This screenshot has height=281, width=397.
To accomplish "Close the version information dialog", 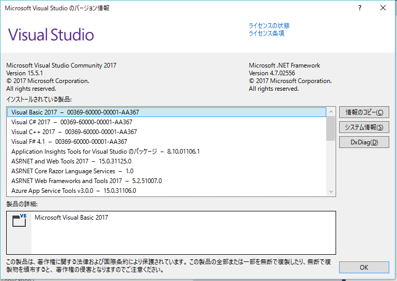I will (383, 8).
